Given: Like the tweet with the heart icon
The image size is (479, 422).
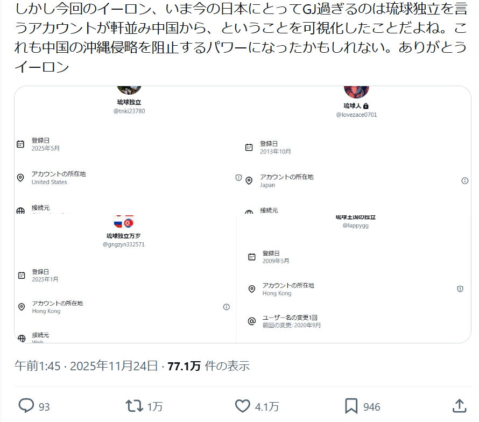Looking at the screenshot, I should [x=243, y=405].
